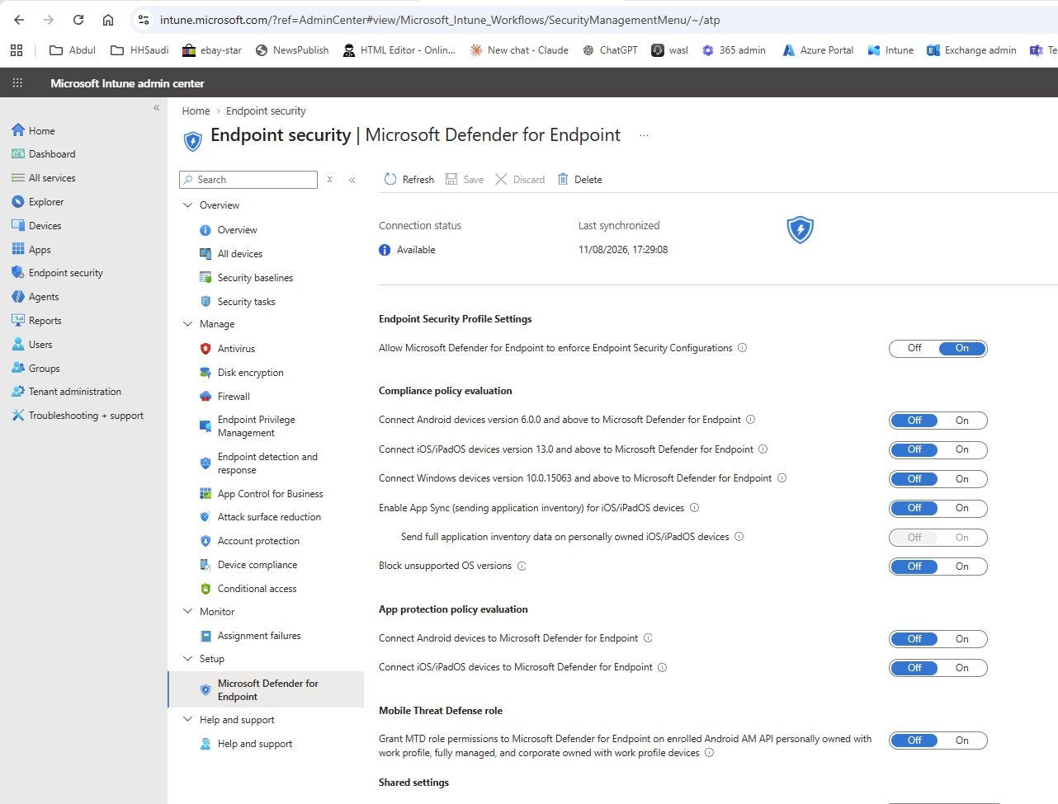
Task: Open the Azure Portal bookmark
Action: (818, 50)
